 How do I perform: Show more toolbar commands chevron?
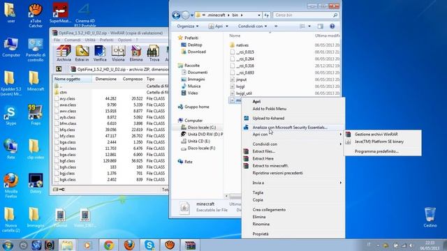point(276,26)
